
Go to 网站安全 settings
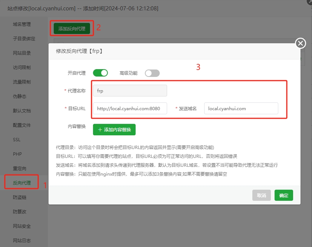pyautogui.click(x=22, y=226)
